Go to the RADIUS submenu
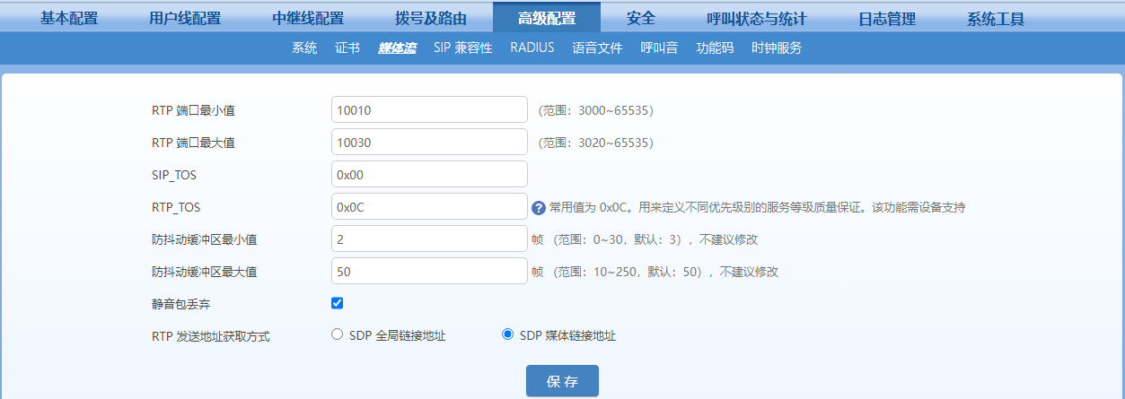The width and height of the screenshot is (1125, 399). tap(532, 48)
